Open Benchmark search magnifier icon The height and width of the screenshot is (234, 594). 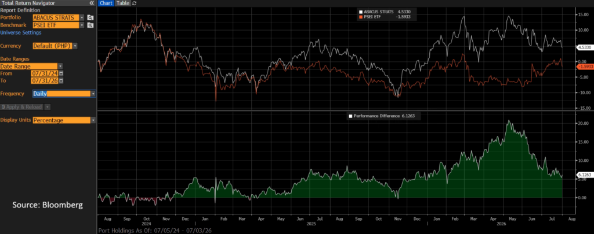[90, 25]
